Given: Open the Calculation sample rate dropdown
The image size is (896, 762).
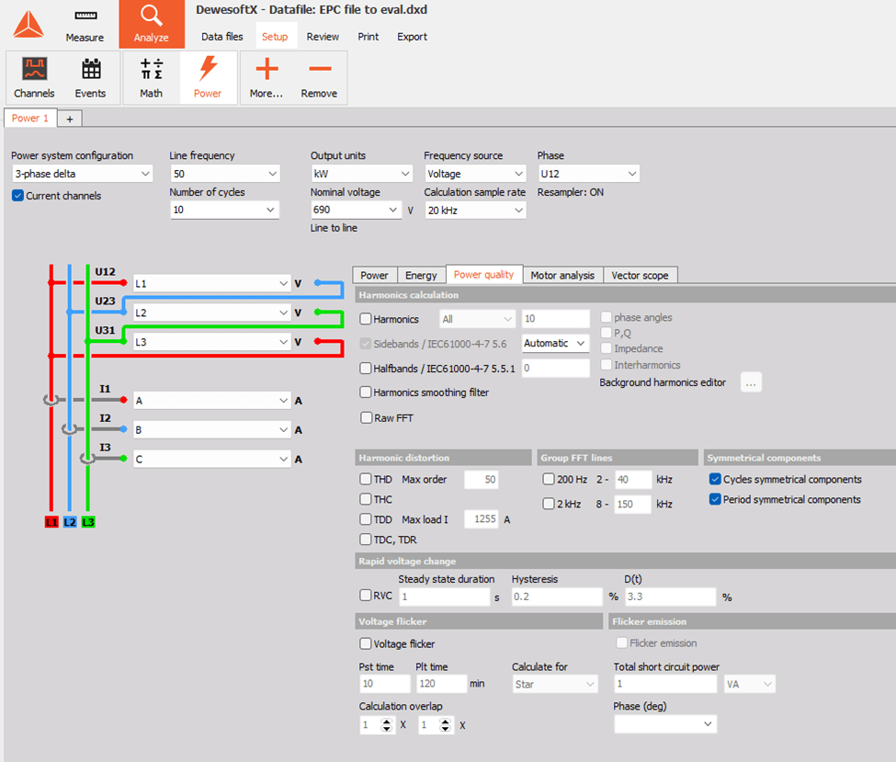Looking at the screenshot, I should [x=474, y=210].
